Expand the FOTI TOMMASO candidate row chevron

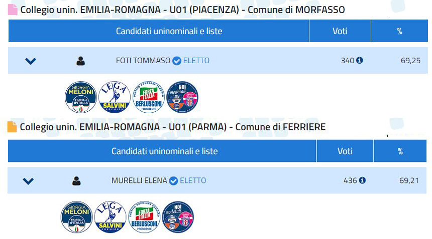pyautogui.click(x=31, y=61)
